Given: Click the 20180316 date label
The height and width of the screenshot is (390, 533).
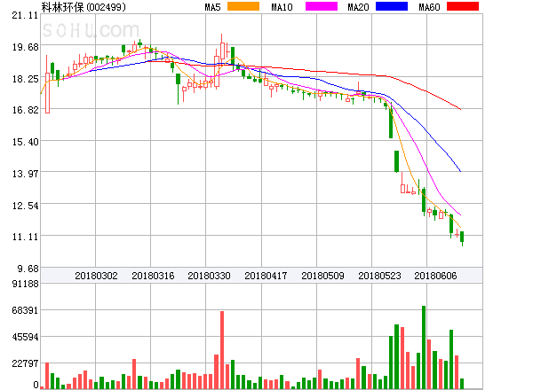Looking at the screenshot, I should coord(153,276).
